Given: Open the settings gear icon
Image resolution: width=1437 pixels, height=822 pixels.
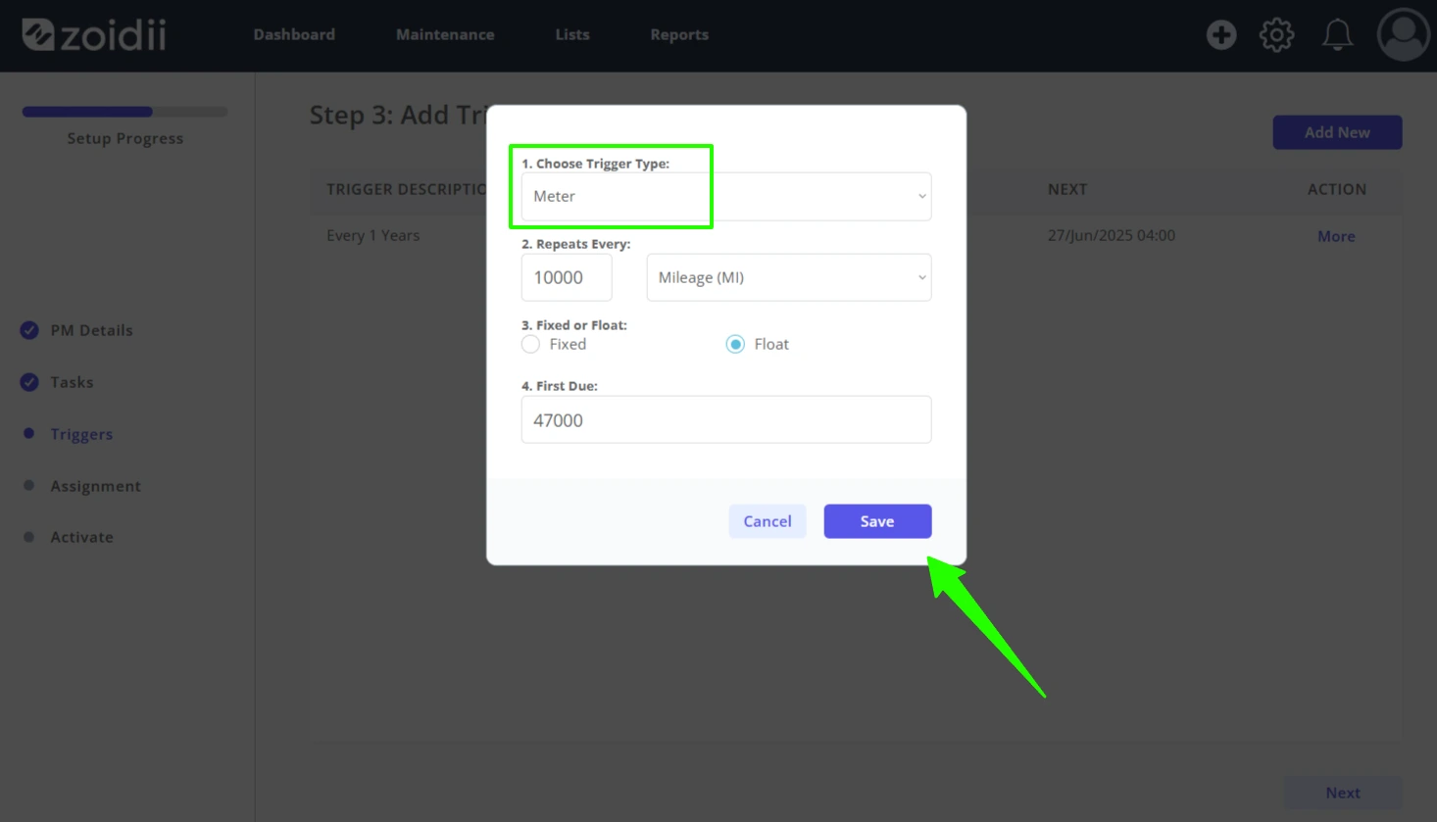Looking at the screenshot, I should point(1277,35).
